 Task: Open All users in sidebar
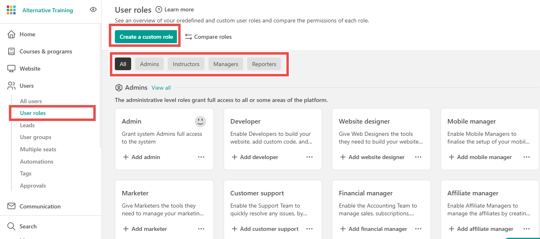tap(31, 101)
